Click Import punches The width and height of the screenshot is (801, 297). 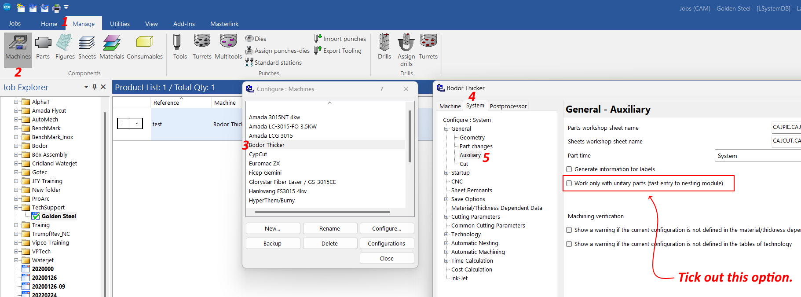point(340,39)
